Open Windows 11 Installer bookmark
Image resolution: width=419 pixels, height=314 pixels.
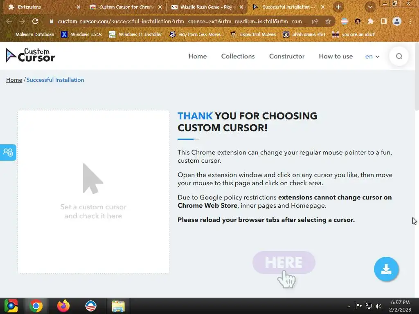(x=136, y=34)
